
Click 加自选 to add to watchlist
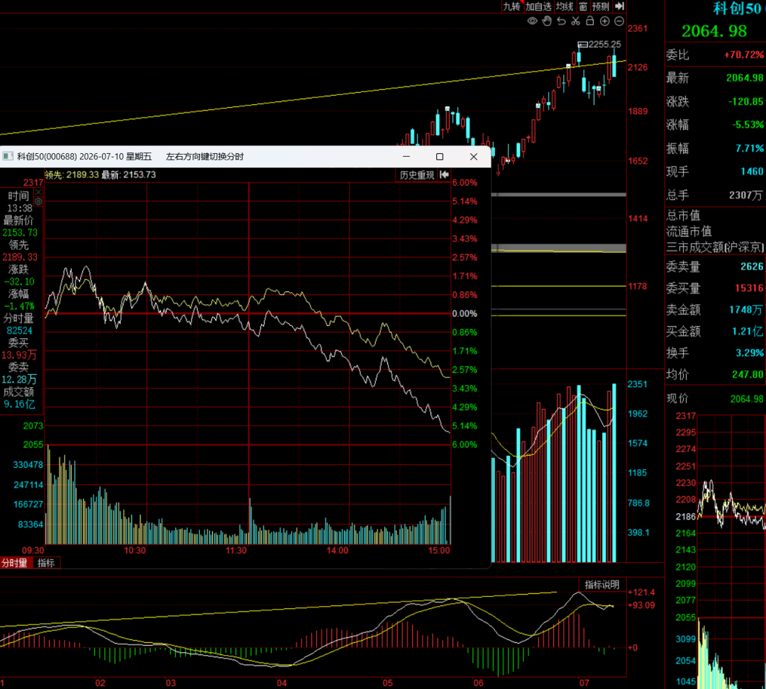pos(538,6)
